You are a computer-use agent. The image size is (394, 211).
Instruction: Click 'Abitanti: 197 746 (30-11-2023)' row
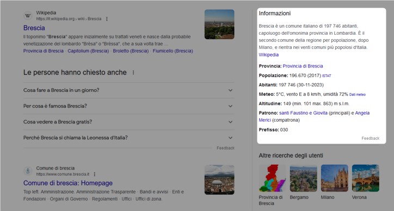pos(291,85)
